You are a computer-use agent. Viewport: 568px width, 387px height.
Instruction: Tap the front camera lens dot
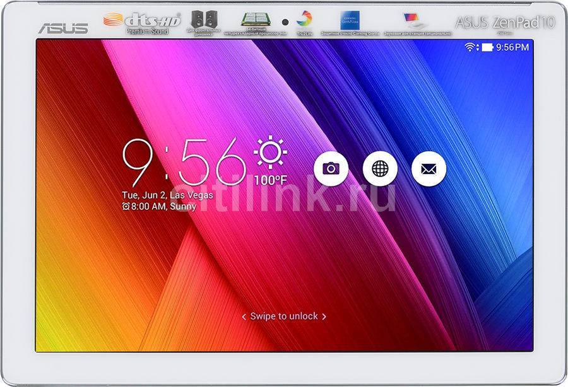click(285, 22)
